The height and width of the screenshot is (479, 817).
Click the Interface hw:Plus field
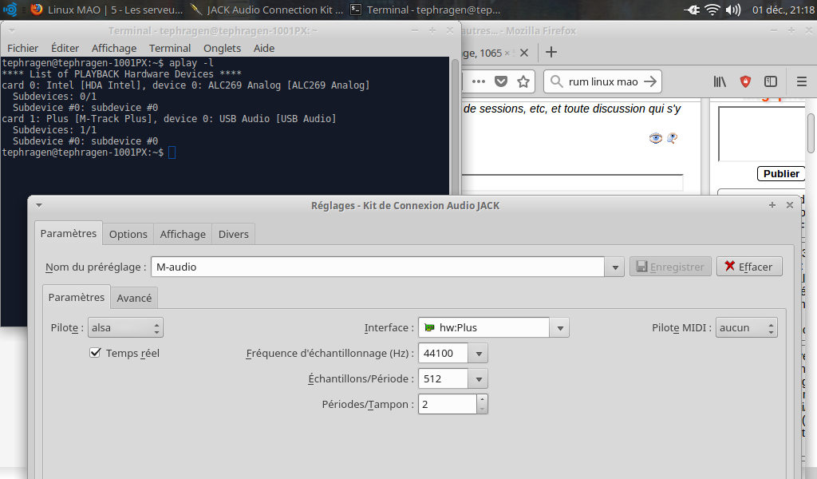[x=483, y=327]
